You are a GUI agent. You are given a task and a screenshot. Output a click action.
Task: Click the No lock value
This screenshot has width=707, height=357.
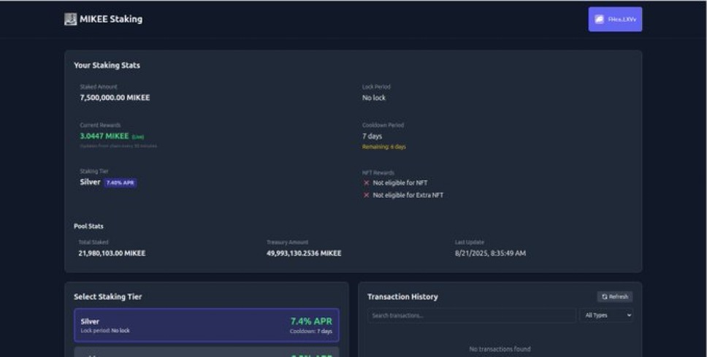click(x=374, y=98)
